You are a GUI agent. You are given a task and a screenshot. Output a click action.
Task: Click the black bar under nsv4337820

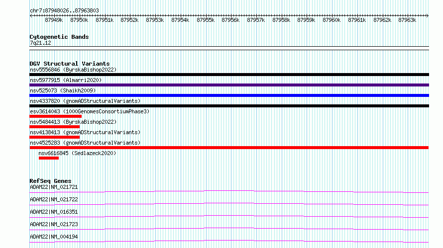click(229, 106)
